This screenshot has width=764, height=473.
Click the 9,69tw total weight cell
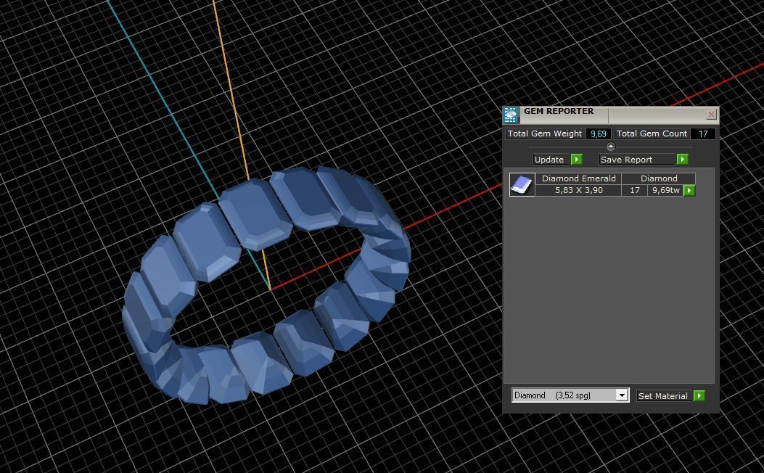pos(665,191)
